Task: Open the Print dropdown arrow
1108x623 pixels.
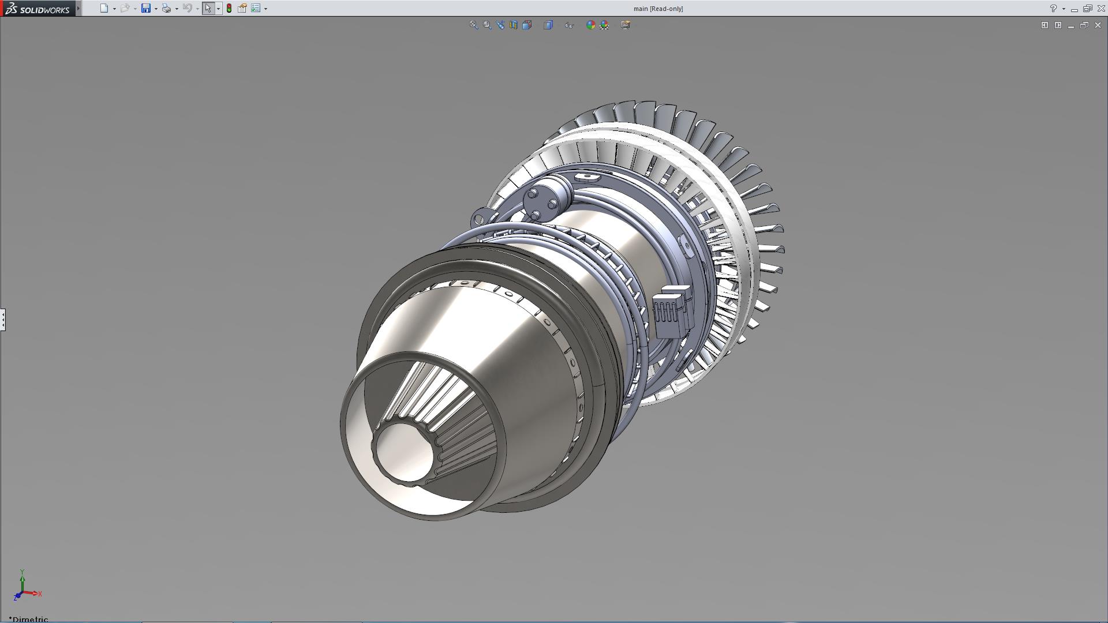Action: point(177,9)
